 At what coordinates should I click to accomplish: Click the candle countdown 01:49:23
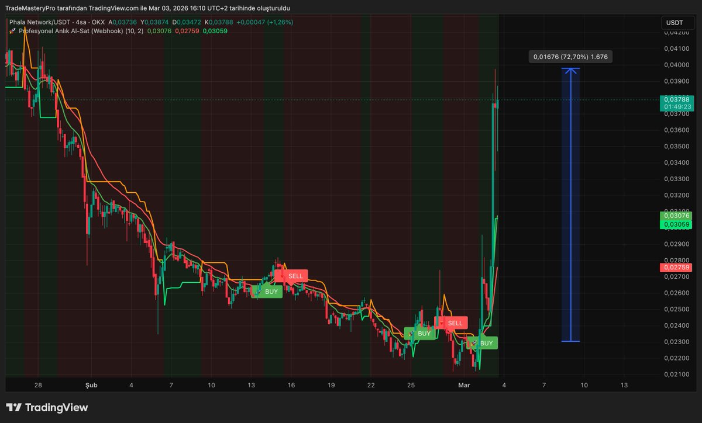tap(677, 107)
